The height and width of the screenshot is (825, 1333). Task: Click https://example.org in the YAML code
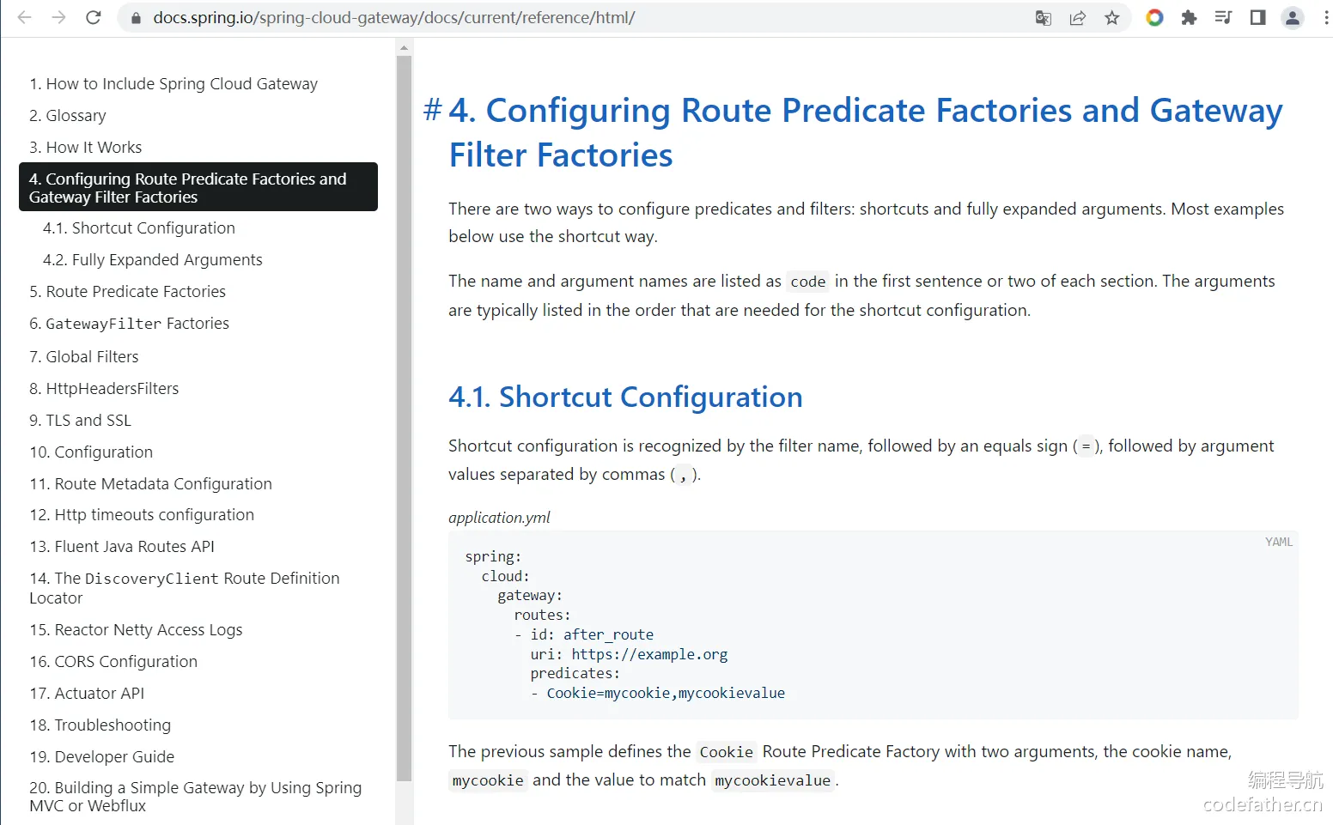tap(649, 654)
